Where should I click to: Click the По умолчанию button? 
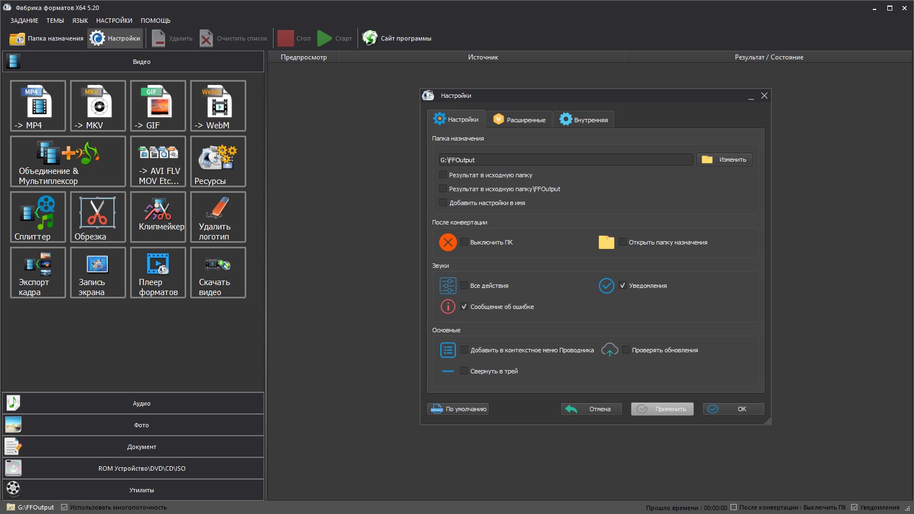(458, 409)
